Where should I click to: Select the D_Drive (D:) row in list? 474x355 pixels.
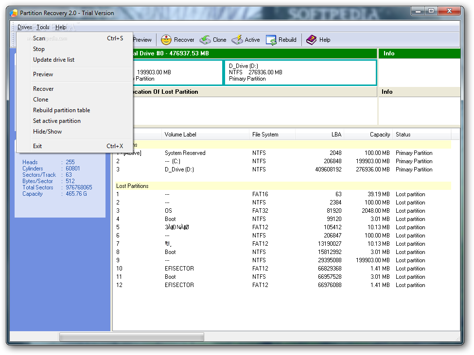[x=283, y=169]
